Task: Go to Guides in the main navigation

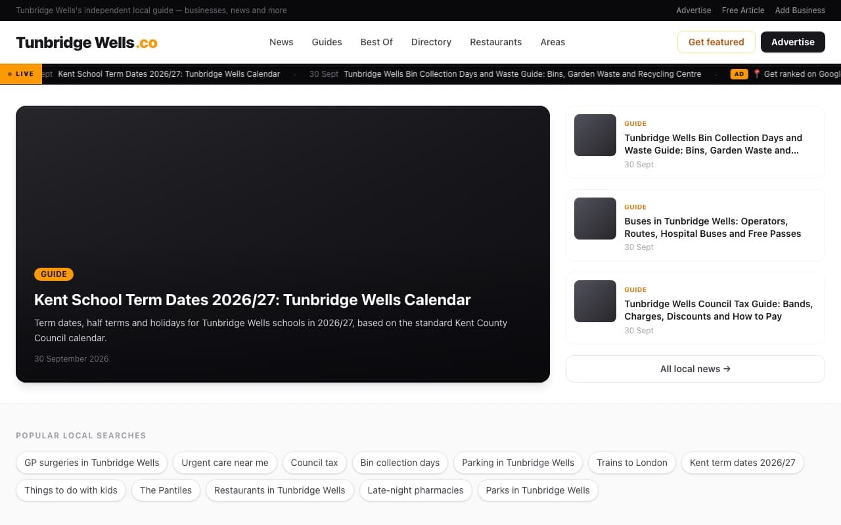Action: coord(327,42)
